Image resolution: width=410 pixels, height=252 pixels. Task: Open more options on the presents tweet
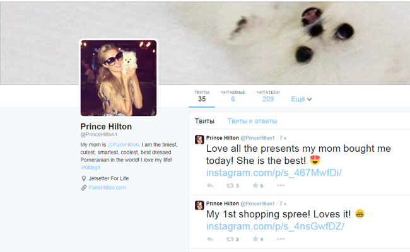[x=281, y=185]
